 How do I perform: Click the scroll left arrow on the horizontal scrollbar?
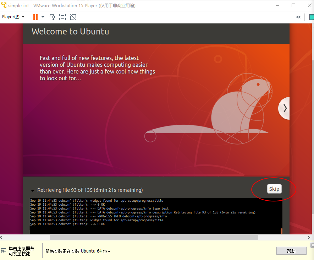click(1, 237)
